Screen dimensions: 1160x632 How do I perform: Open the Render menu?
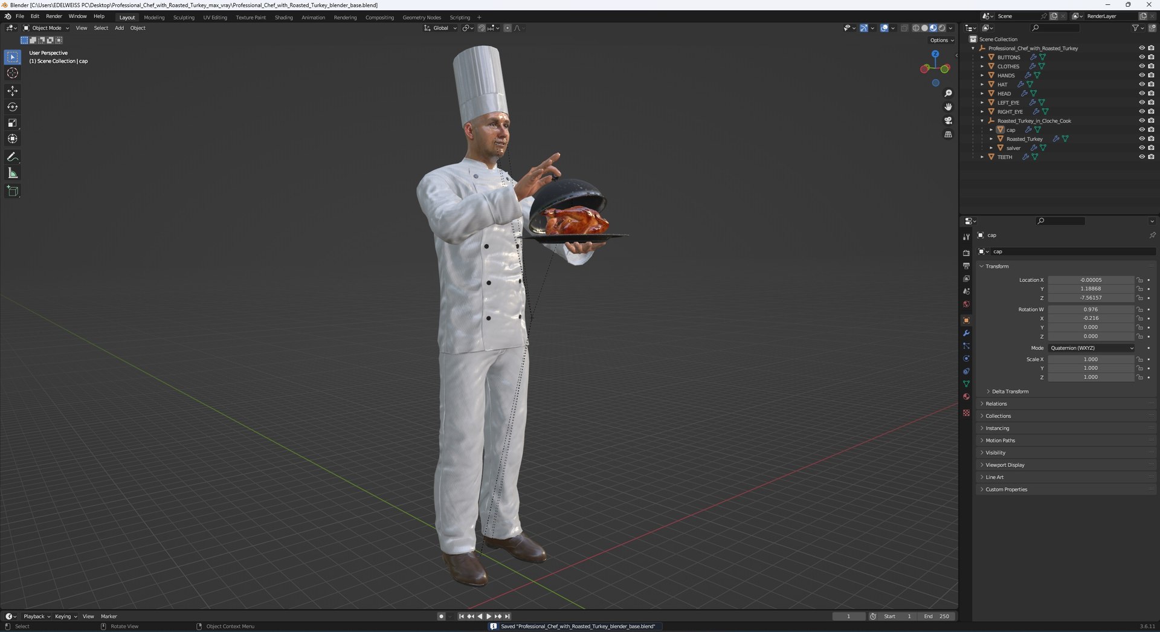click(54, 16)
